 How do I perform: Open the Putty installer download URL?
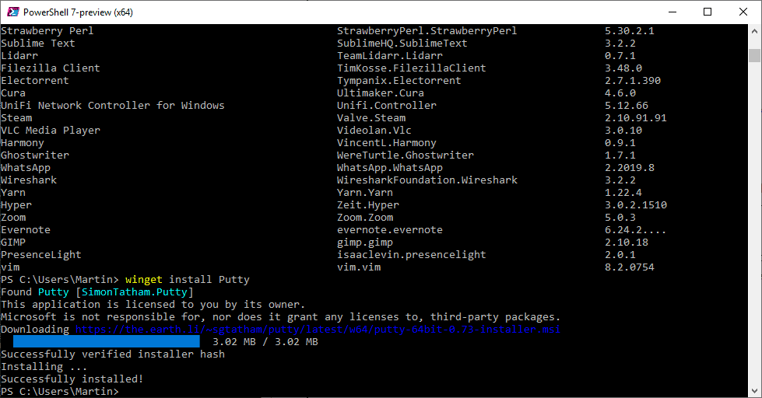(x=317, y=330)
